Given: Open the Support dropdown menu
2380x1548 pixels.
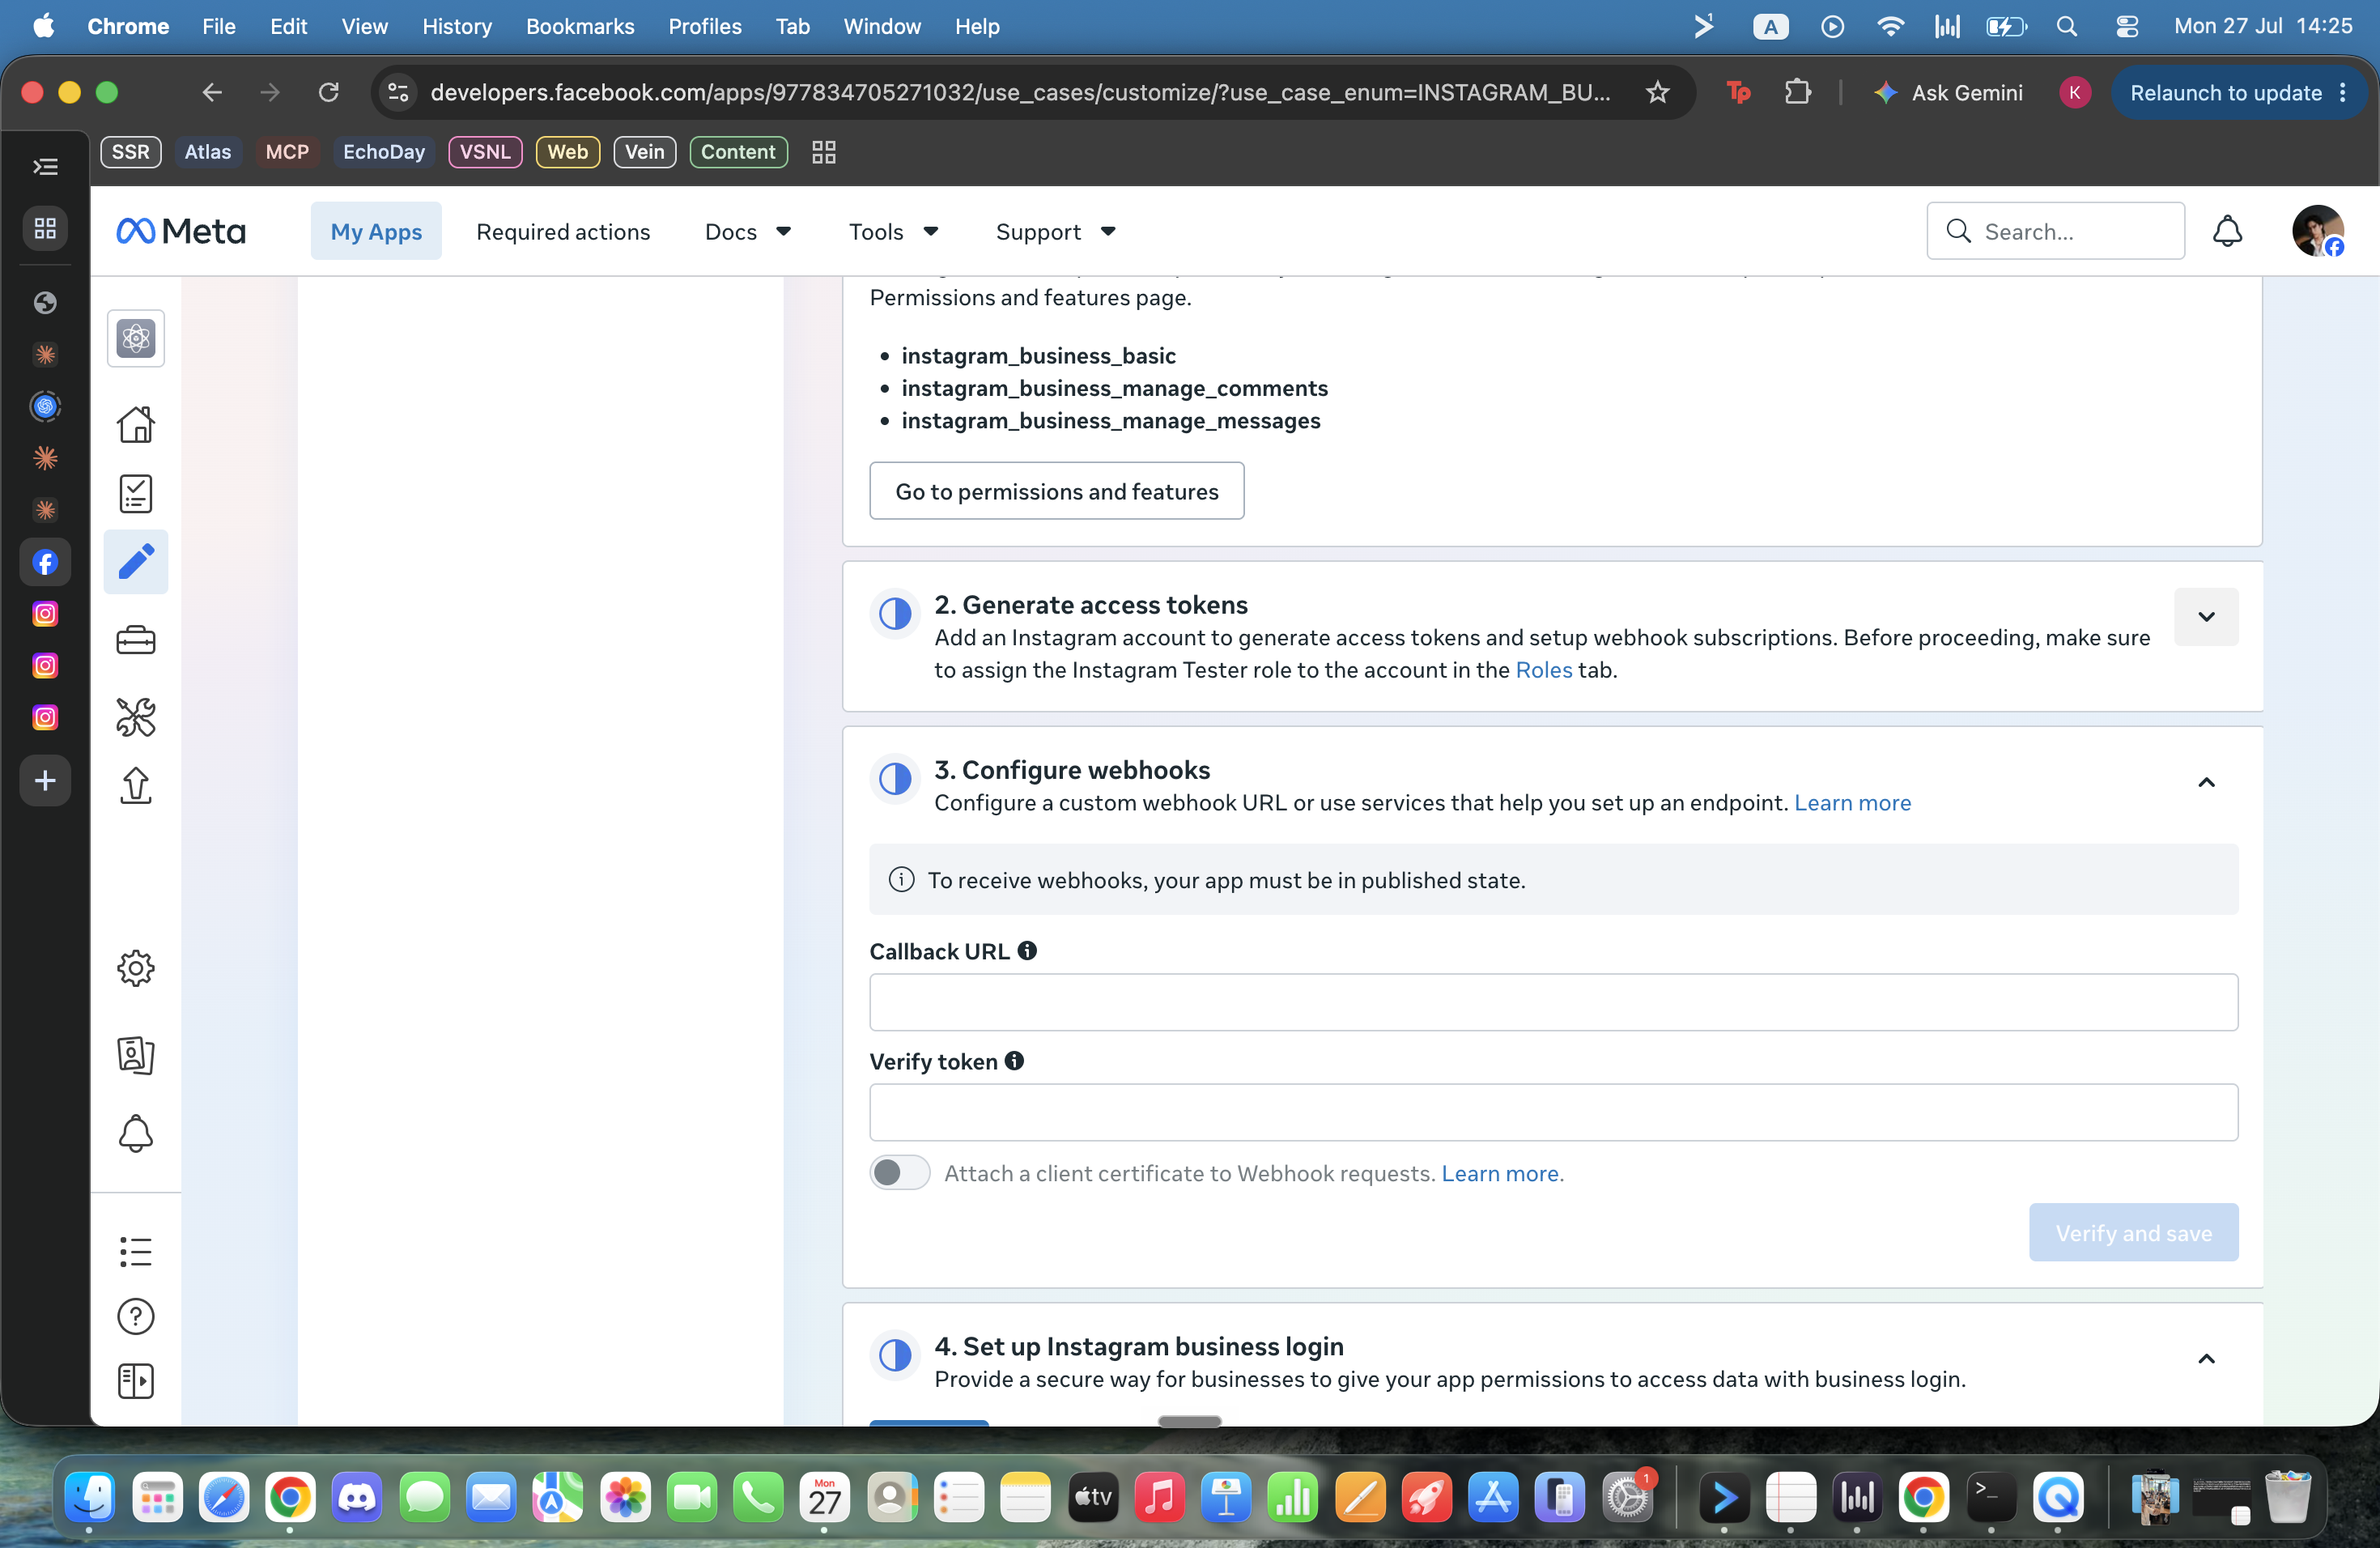Looking at the screenshot, I should coord(1055,232).
